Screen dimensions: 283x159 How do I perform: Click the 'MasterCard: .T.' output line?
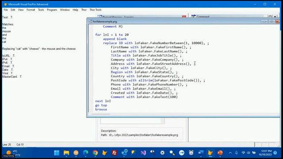12,76
